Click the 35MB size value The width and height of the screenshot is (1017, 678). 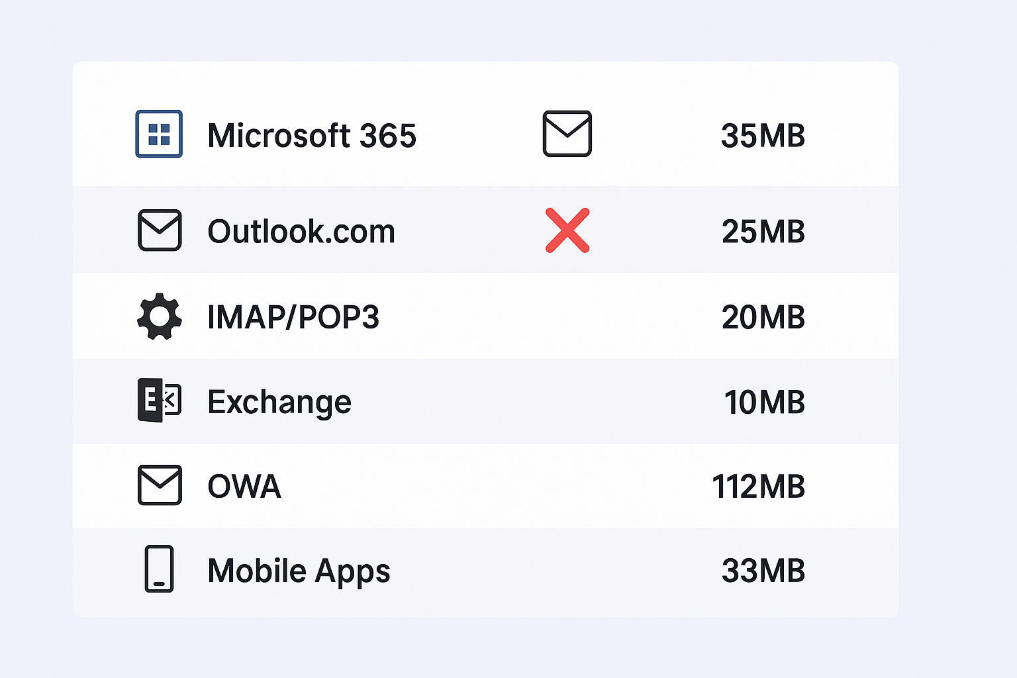click(763, 136)
